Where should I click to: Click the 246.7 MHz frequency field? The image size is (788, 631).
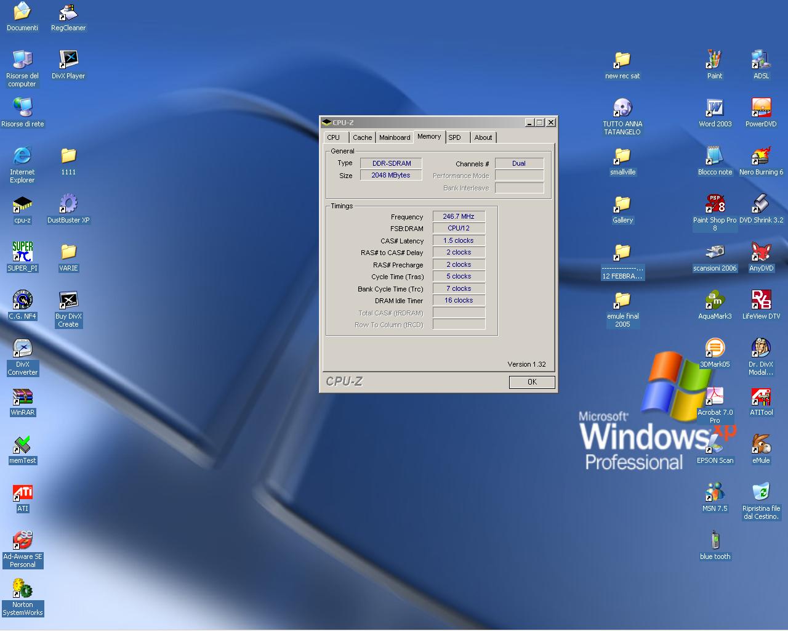[459, 216]
